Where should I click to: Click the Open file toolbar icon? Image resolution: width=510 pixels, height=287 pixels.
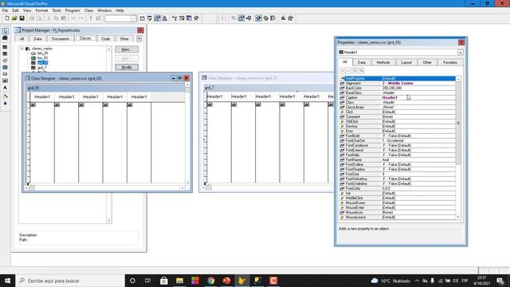tap(14, 18)
